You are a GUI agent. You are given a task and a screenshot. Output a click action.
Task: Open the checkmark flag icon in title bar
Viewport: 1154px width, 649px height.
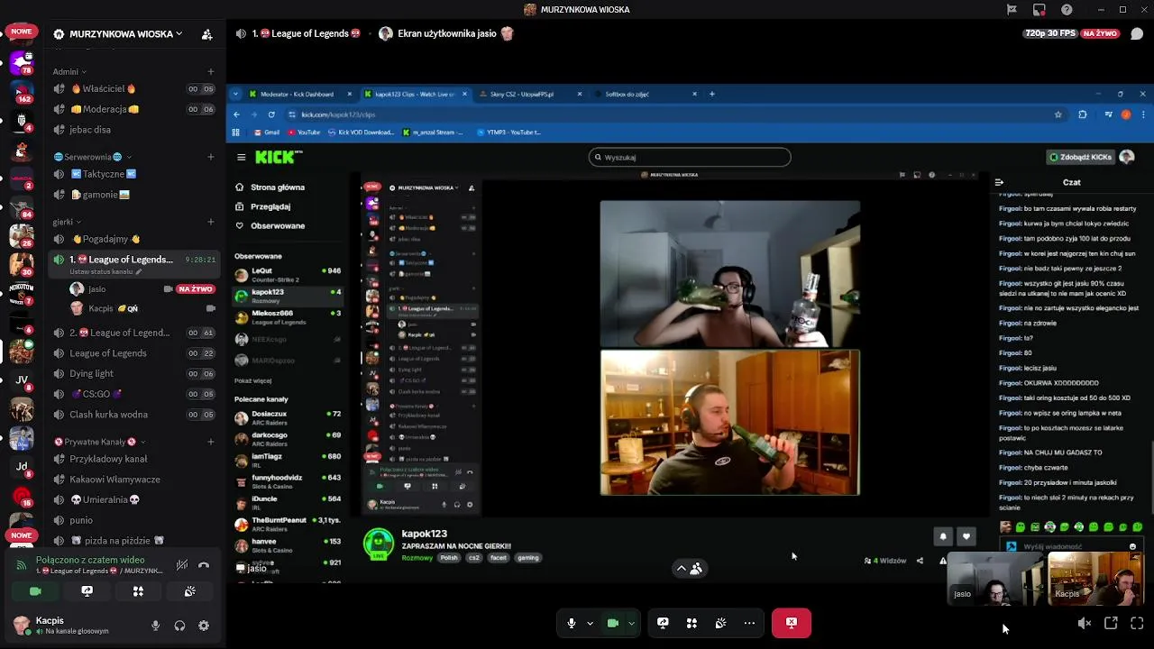coord(1012,10)
